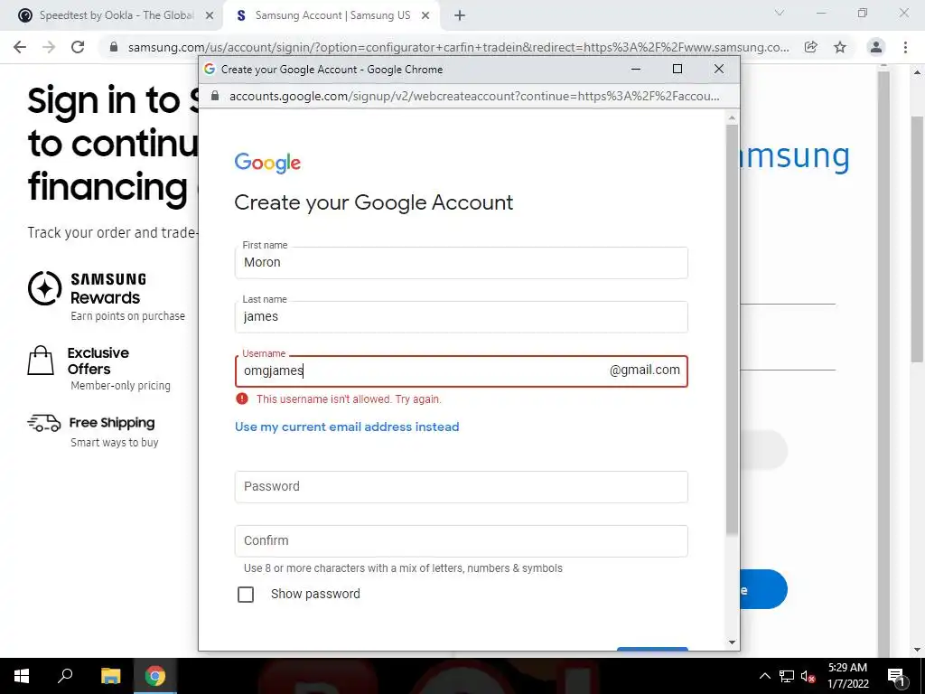Click the accounts.google.com URL in popup
Viewport: 925px width, 694px height.
[474, 96]
